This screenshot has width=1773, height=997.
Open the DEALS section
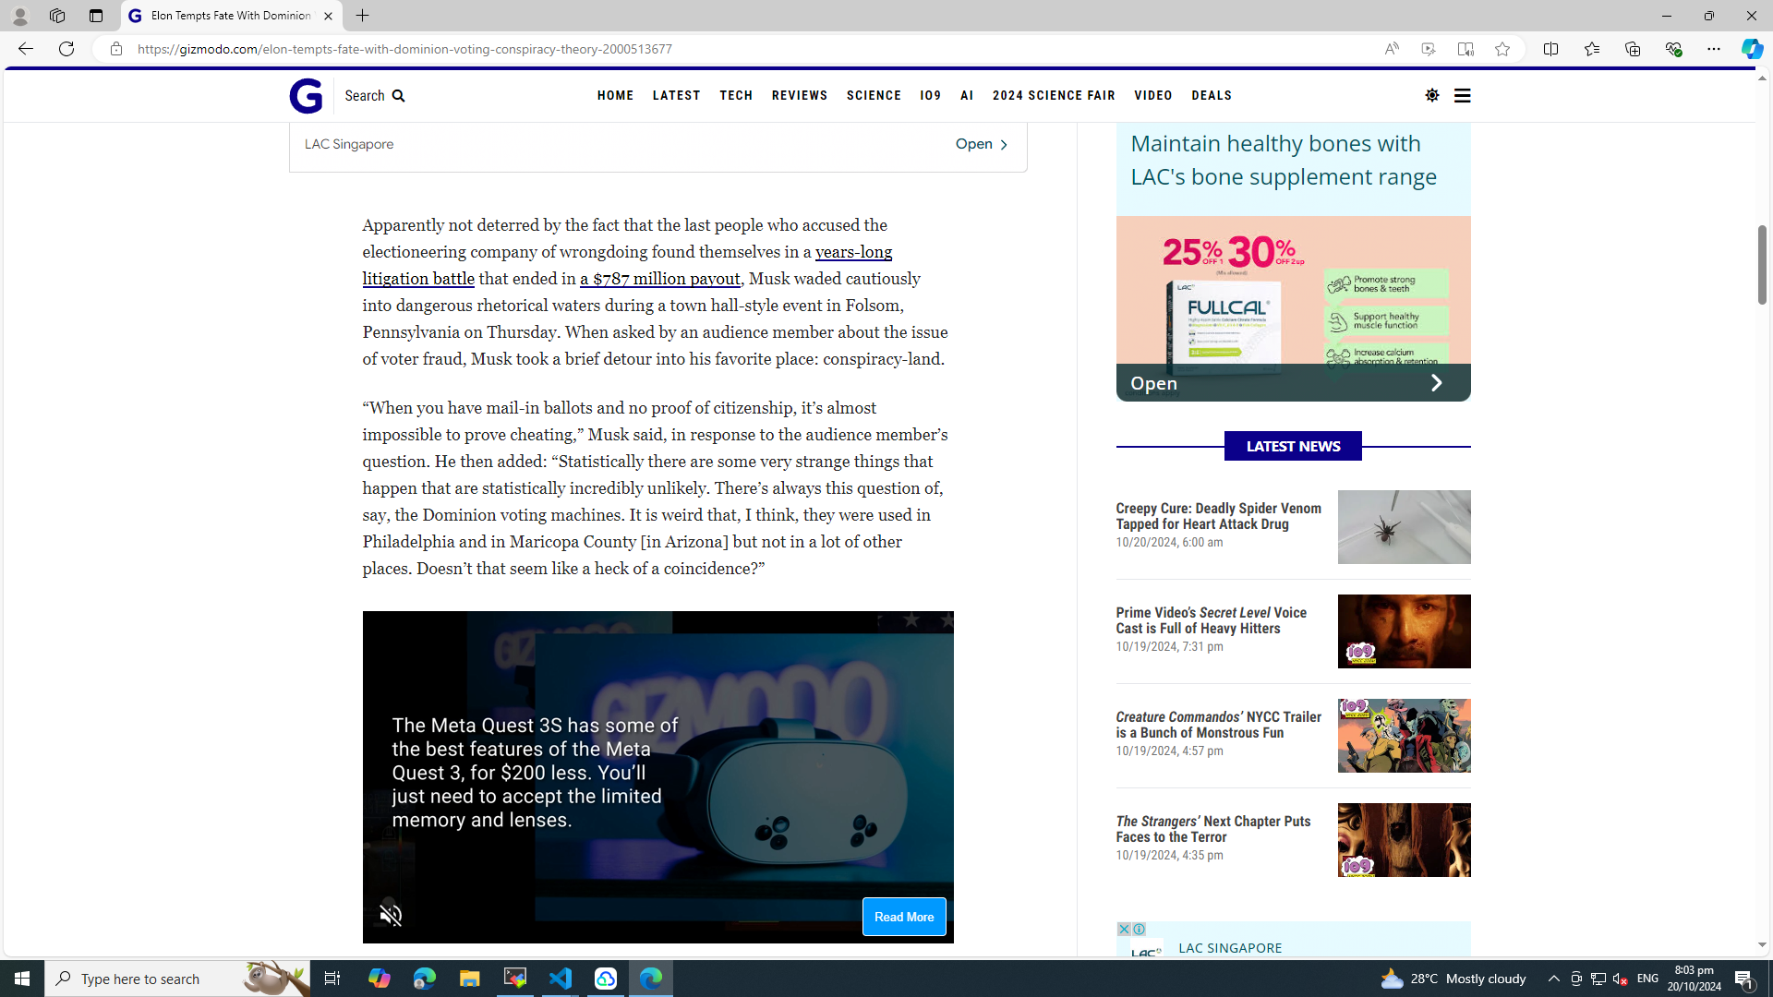tap(1212, 96)
